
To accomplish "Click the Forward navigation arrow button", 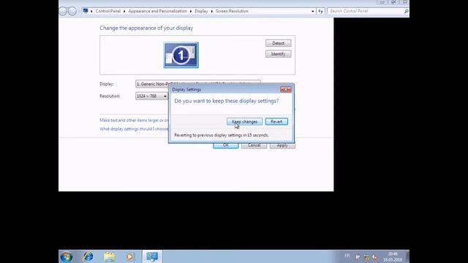I will [x=72, y=11].
